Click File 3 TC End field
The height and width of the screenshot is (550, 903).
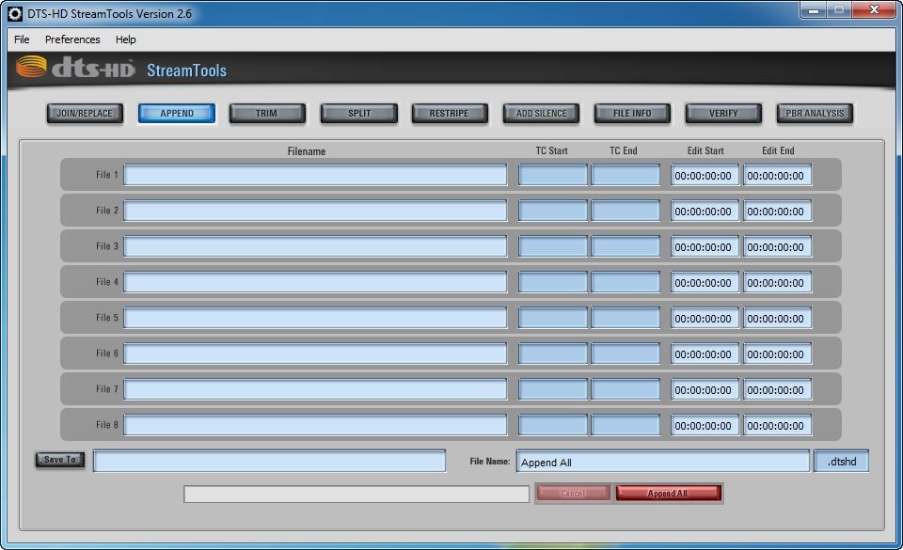click(x=626, y=246)
